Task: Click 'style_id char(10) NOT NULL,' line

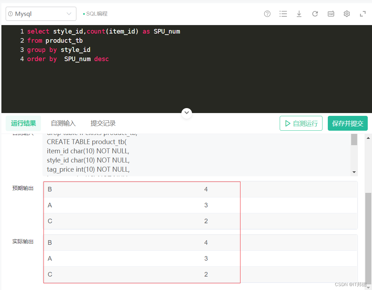Action: coord(88,160)
